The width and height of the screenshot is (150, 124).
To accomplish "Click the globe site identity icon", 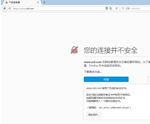I will click(x=10, y=8).
